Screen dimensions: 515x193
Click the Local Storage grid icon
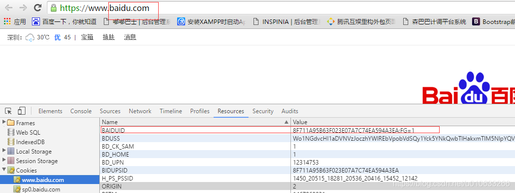tap(11, 151)
